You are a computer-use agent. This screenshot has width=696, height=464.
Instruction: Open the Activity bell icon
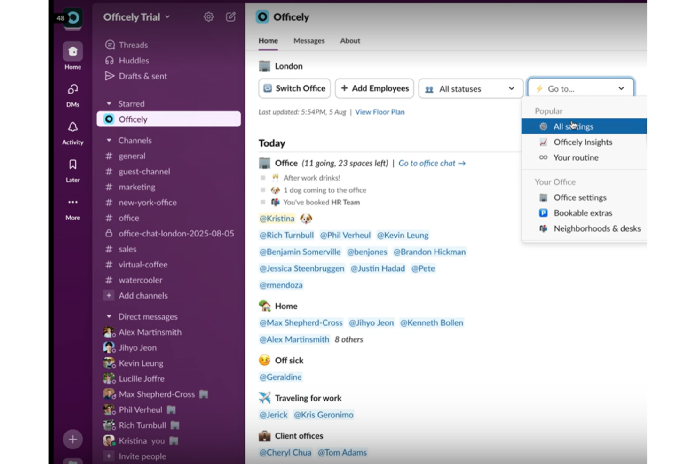coord(72,127)
